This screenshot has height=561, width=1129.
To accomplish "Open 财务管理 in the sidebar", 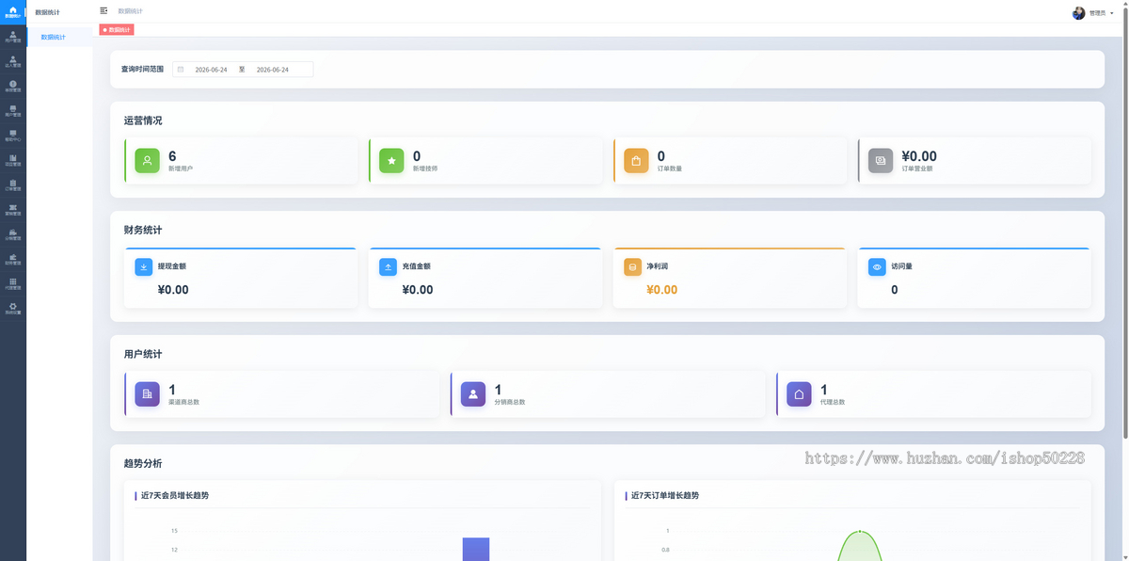I will click(13, 259).
